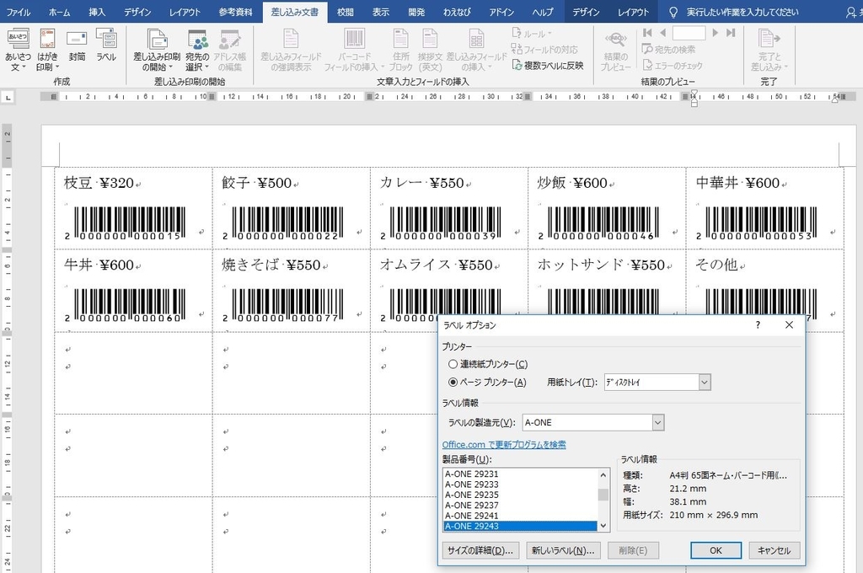
Task: Click product list scroll up arrow
Action: 603,474
